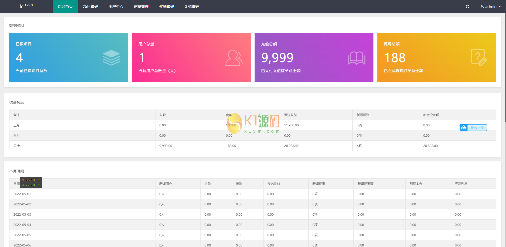Click the admin user profile icon
The height and width of the screenshot is (247, 506).
click(482, 7)
